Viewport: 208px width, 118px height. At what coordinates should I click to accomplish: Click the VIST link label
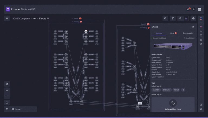(140, 103)
